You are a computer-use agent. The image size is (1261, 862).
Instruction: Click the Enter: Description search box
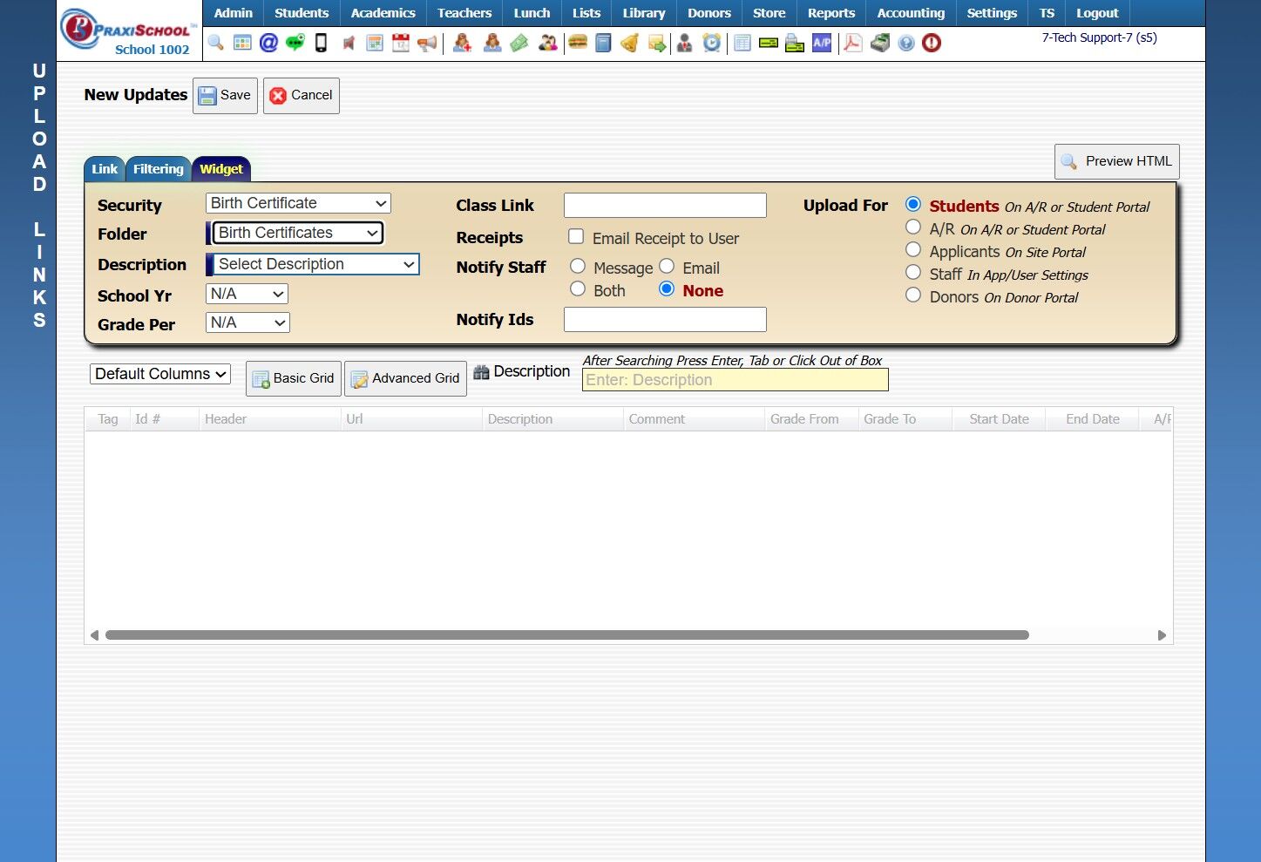(x=736, y=380)
